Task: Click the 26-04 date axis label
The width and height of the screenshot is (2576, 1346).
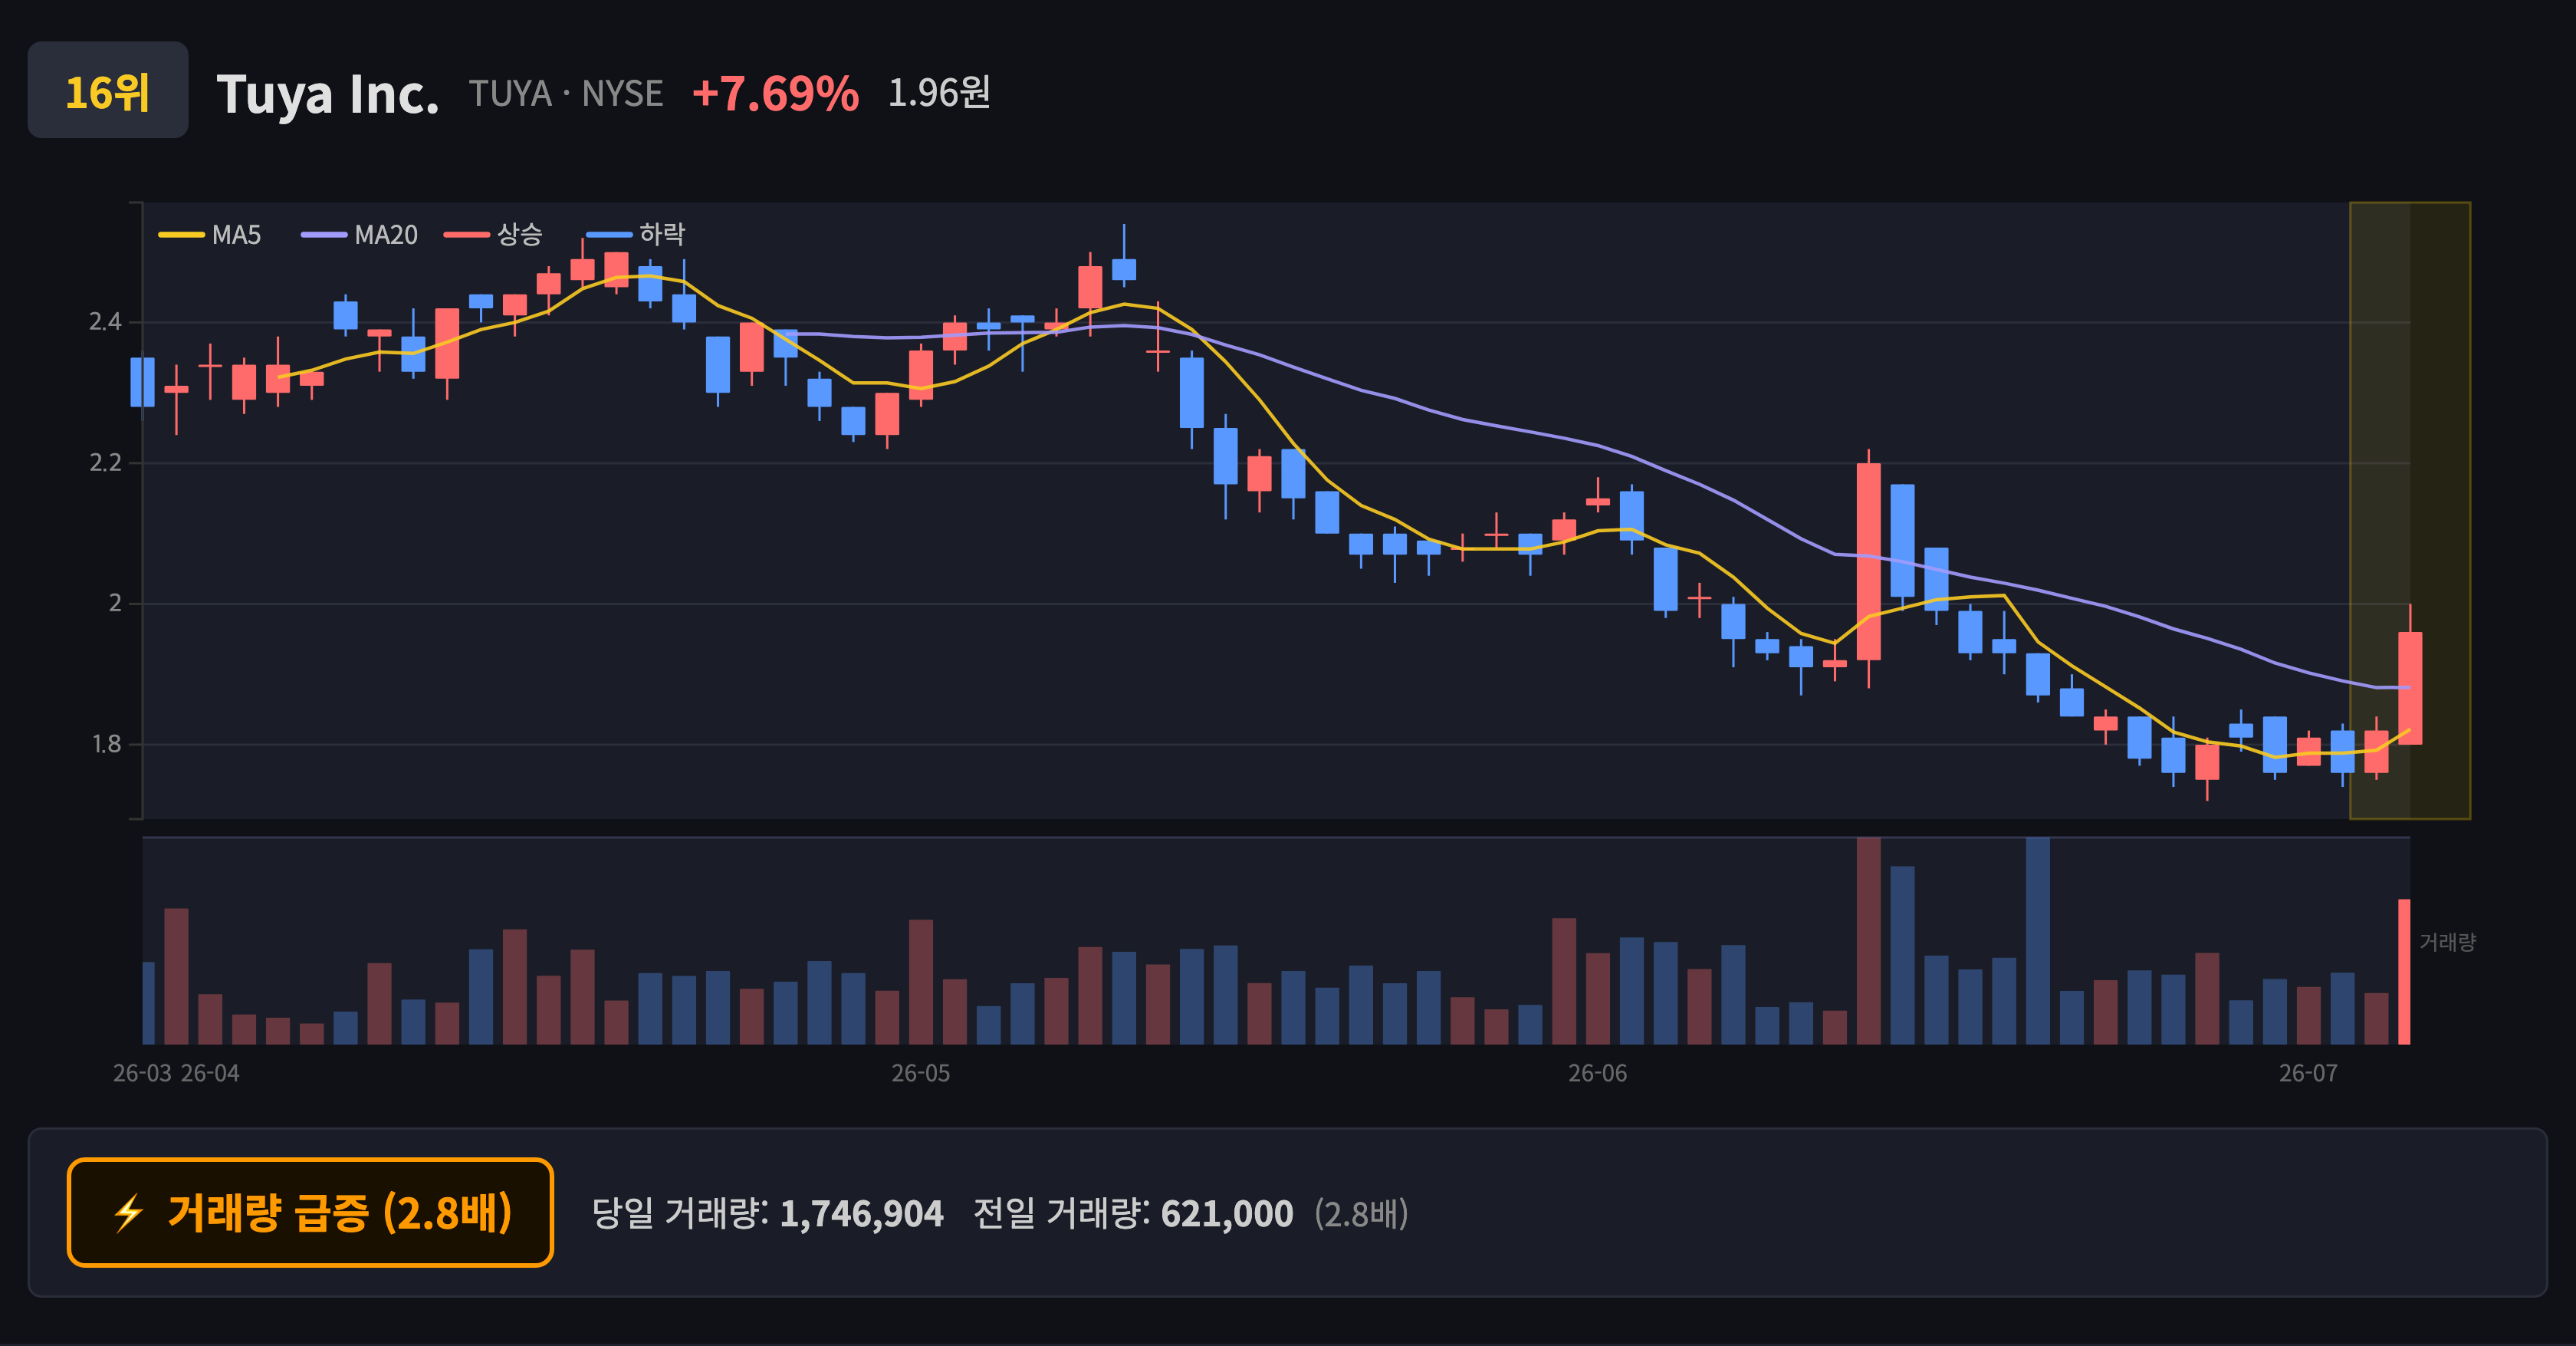Action: click(210, 1073)
